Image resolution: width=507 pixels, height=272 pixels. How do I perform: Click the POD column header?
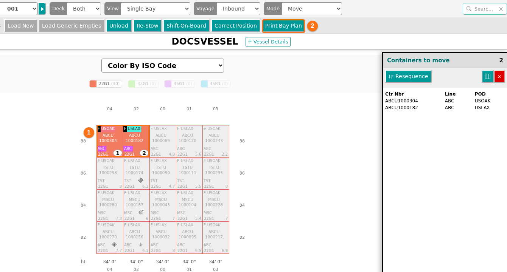[x=480, y=94]
